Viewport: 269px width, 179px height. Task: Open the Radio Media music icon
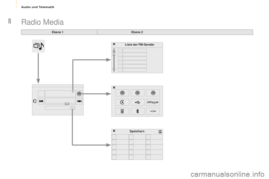point(38,46)
